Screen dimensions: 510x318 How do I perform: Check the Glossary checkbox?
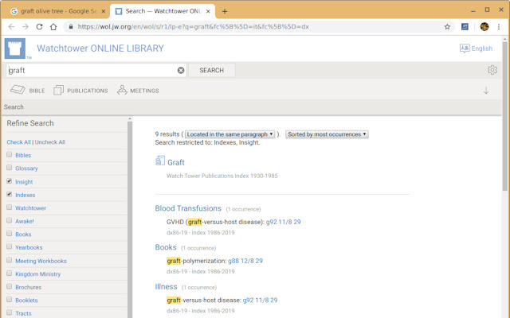9,168
